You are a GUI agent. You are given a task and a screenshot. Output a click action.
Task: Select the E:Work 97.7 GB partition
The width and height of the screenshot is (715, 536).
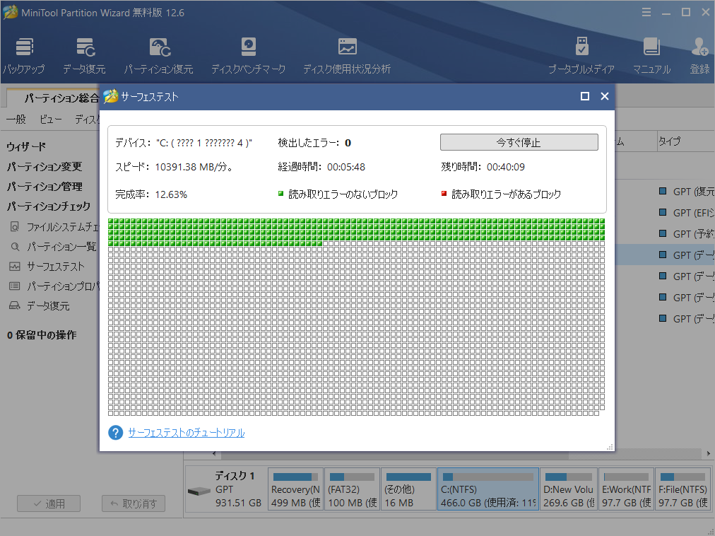point(626,489)
